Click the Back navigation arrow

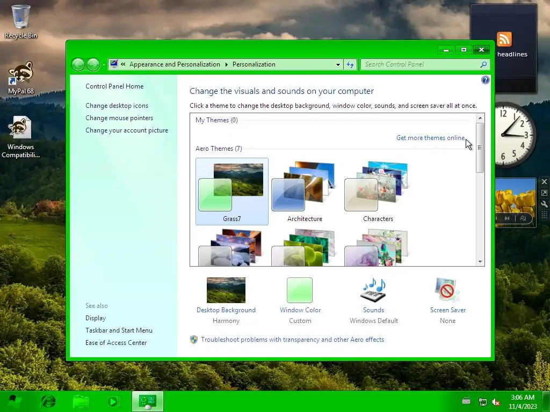point(78,64)
